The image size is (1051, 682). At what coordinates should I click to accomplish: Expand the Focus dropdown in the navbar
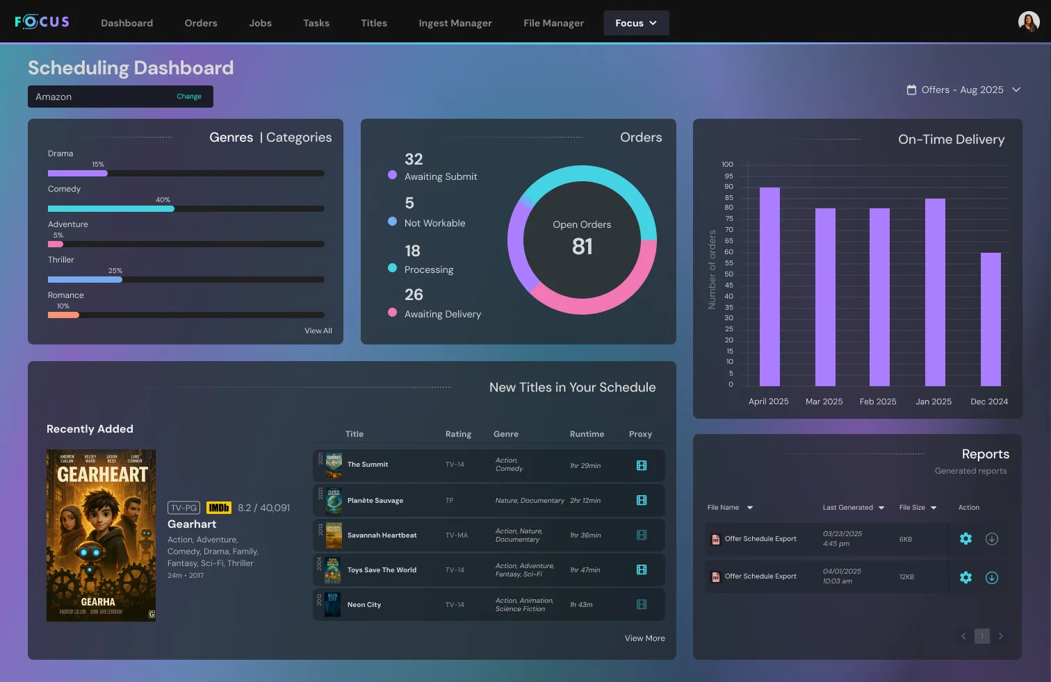[x=636, y=23]
